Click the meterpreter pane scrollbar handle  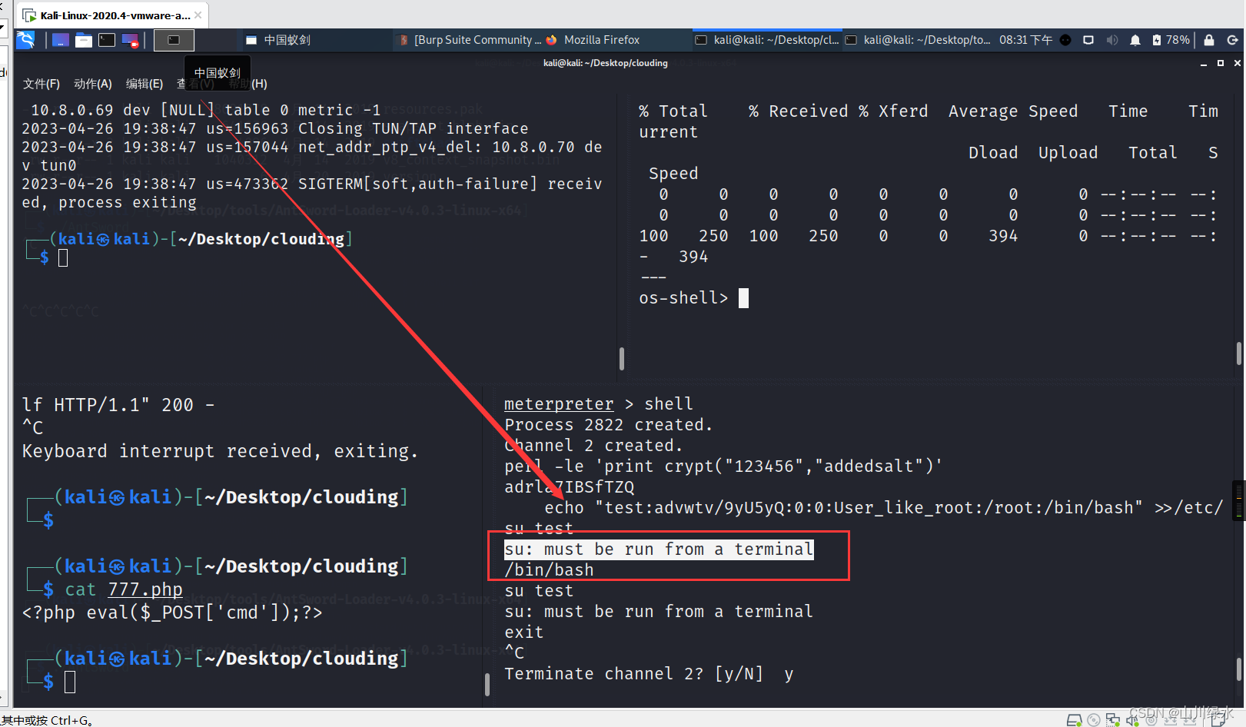[1238, 669]
